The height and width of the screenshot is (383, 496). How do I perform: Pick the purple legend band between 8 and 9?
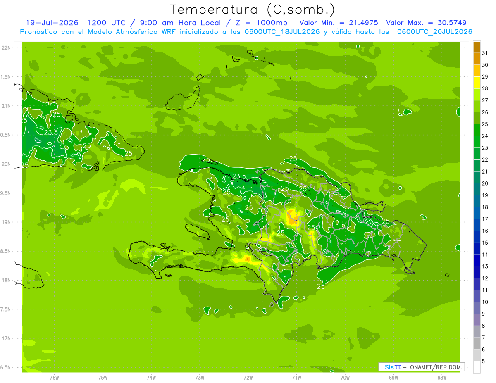477,320
